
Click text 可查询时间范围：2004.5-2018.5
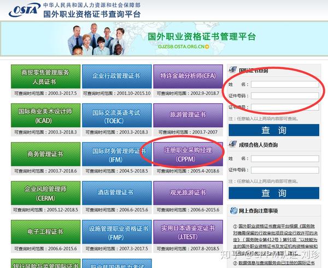point(117,171)
